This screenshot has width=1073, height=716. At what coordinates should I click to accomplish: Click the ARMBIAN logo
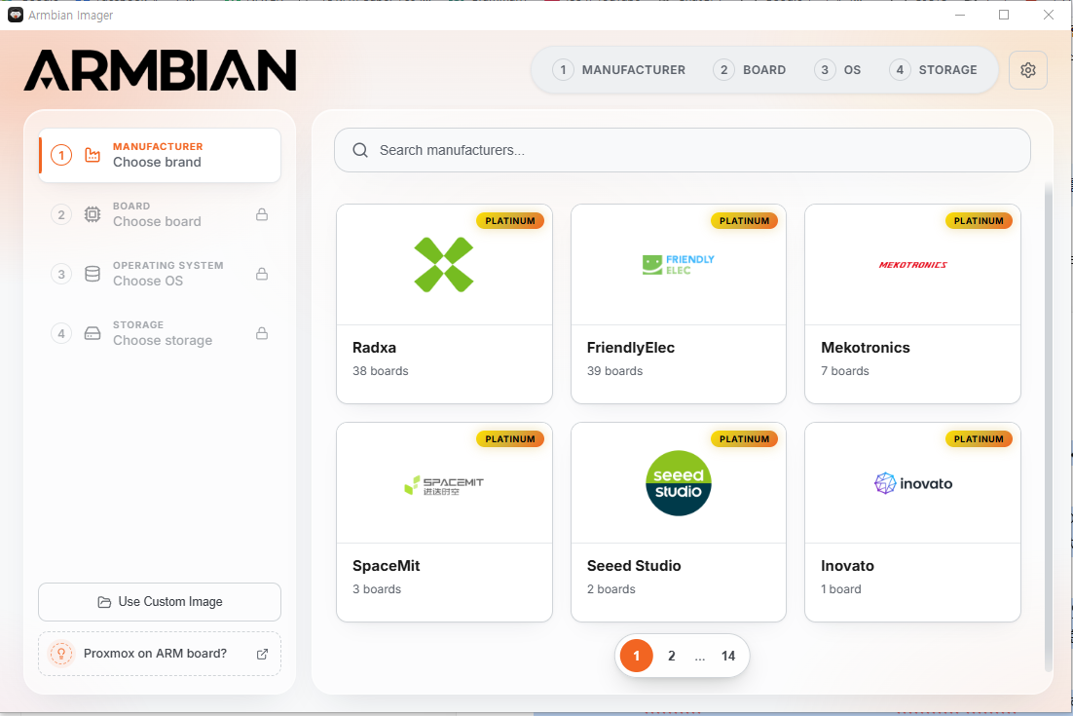(160, 70)
